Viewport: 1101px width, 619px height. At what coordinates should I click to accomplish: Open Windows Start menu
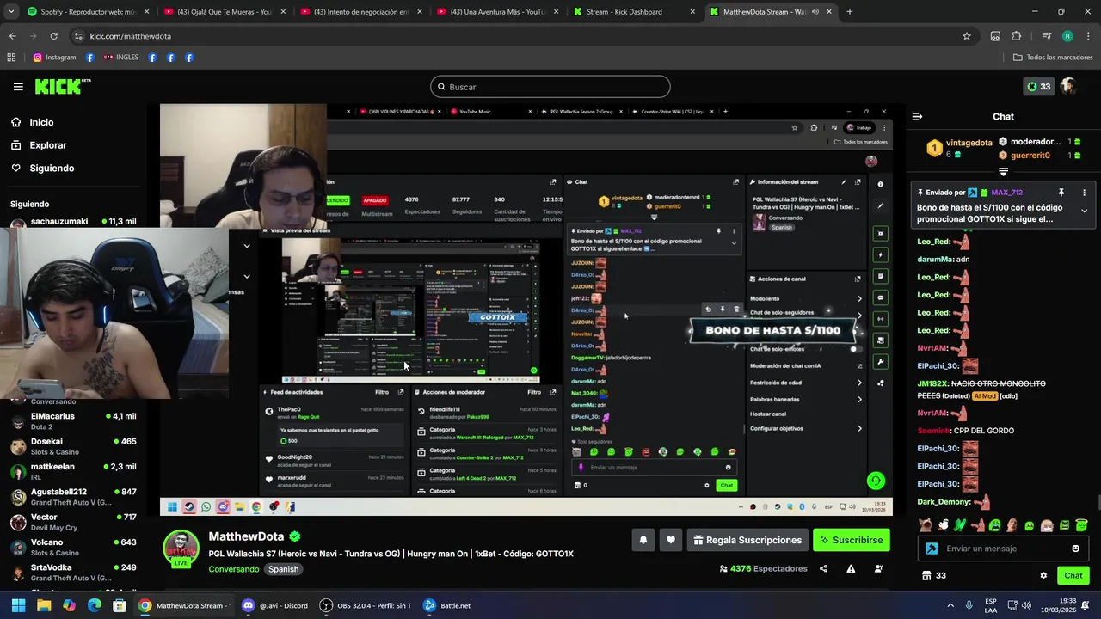(18, 605)
